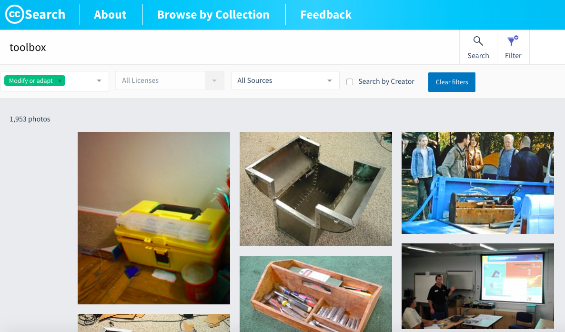Screen dimensions: 565x332
Task: Expand the use-type dropdown arrow
Action: click(99, 81)
